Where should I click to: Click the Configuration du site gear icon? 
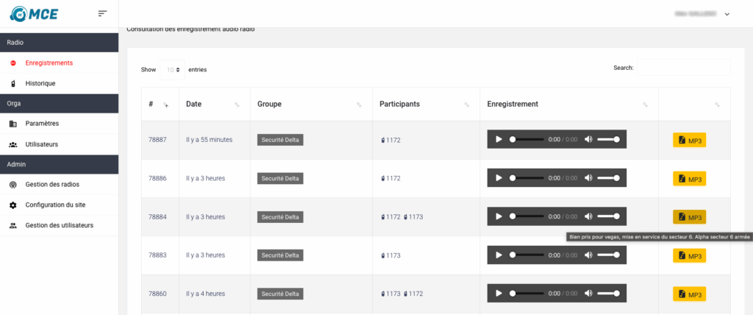coord(13,205)
